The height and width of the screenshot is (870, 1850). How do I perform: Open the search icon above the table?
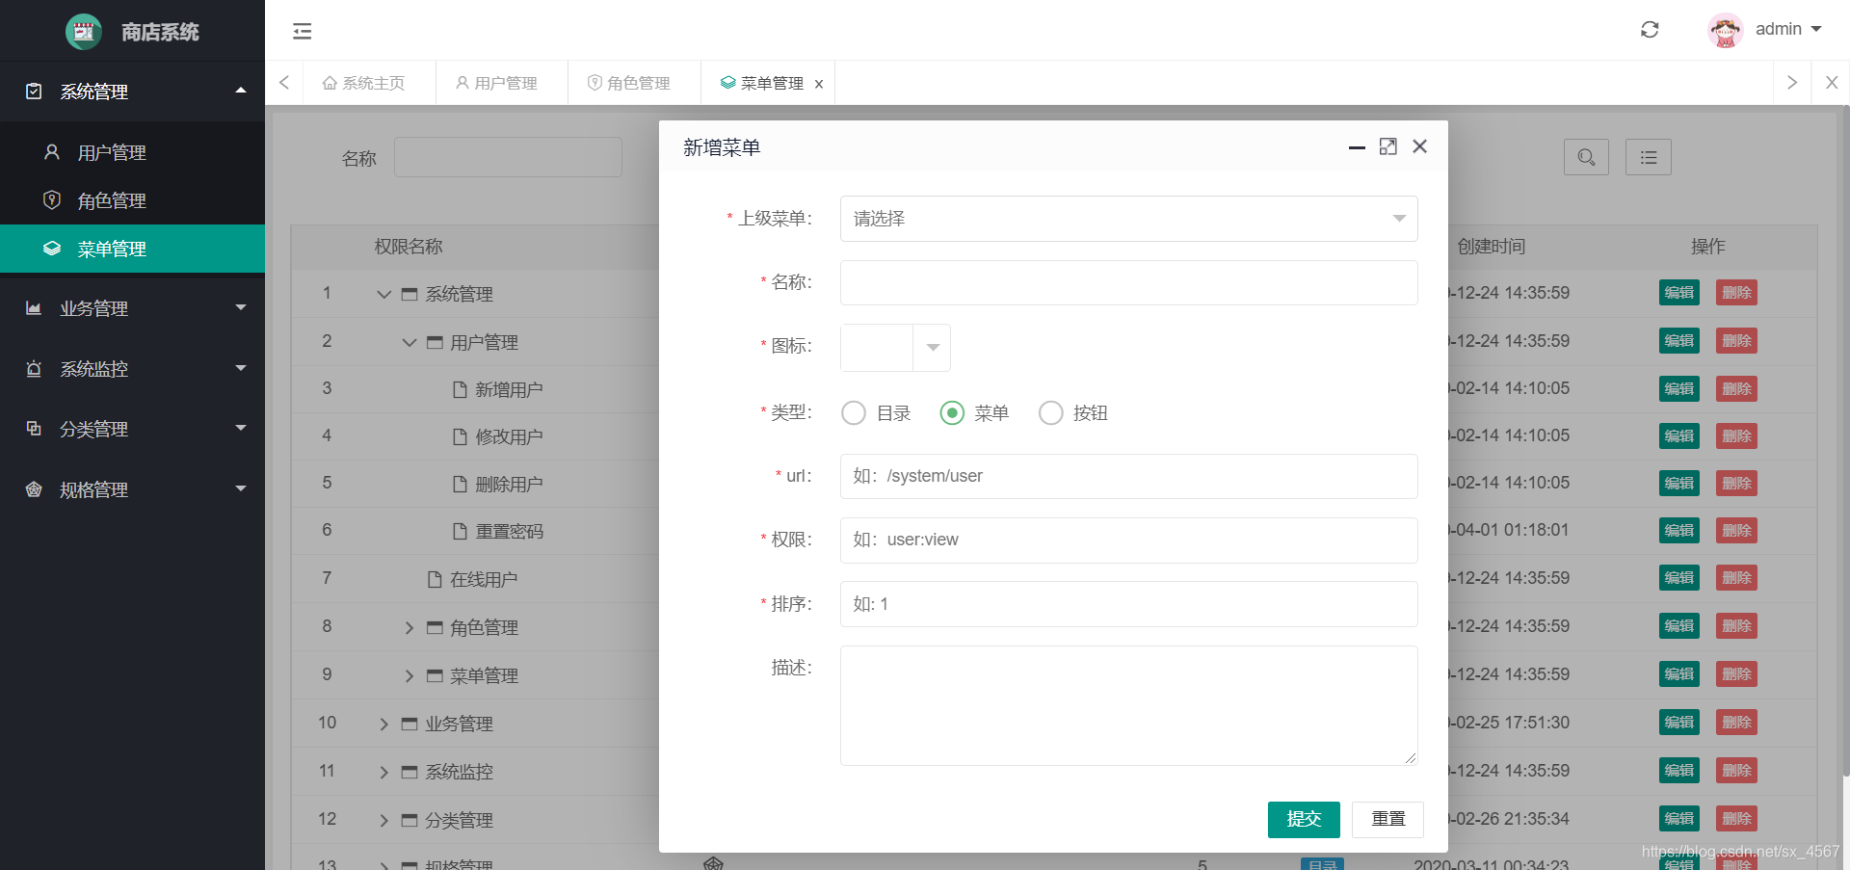(1586, 157)
